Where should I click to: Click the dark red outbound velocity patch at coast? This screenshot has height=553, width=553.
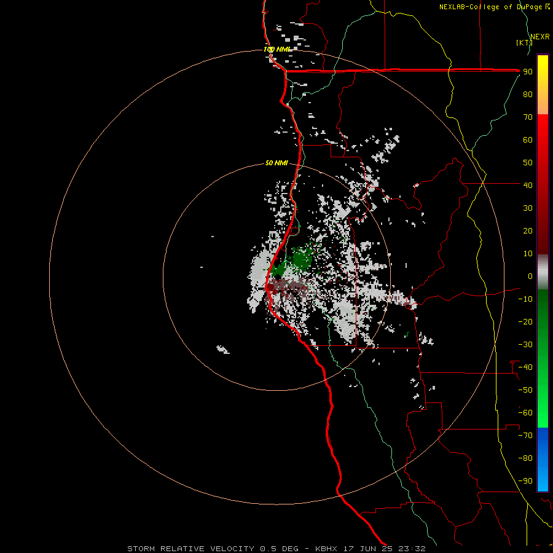pos(272,286)
